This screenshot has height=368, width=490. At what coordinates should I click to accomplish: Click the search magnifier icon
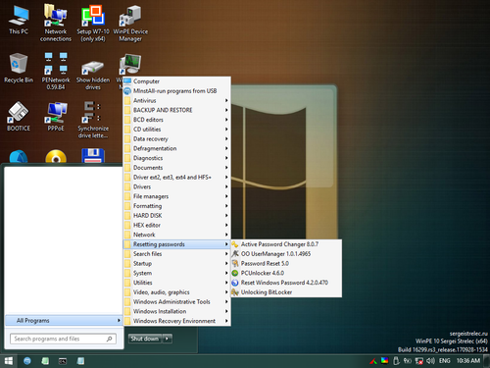click(x=109, y=339)
